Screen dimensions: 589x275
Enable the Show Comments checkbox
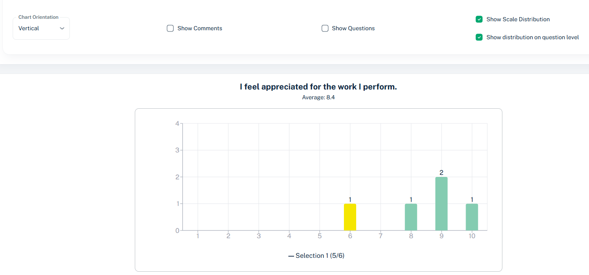pos(170,29)
